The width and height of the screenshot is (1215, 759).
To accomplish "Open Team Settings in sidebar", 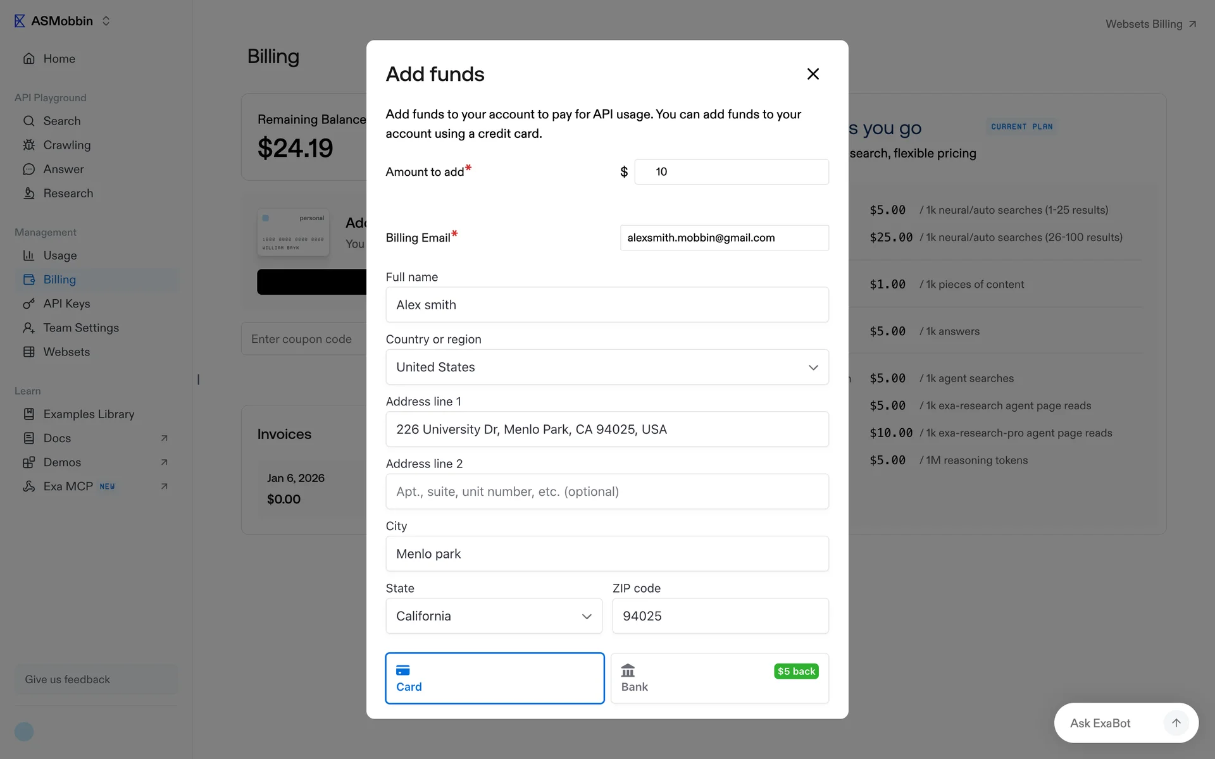I will [81, 328].
